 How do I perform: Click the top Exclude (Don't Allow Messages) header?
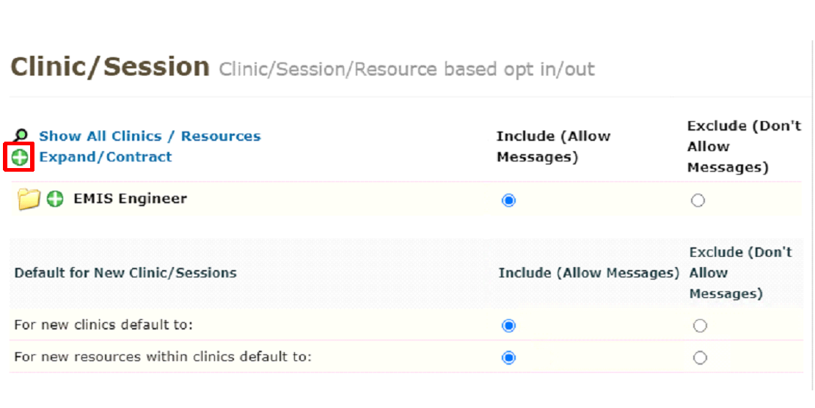(x=743, y=146)
